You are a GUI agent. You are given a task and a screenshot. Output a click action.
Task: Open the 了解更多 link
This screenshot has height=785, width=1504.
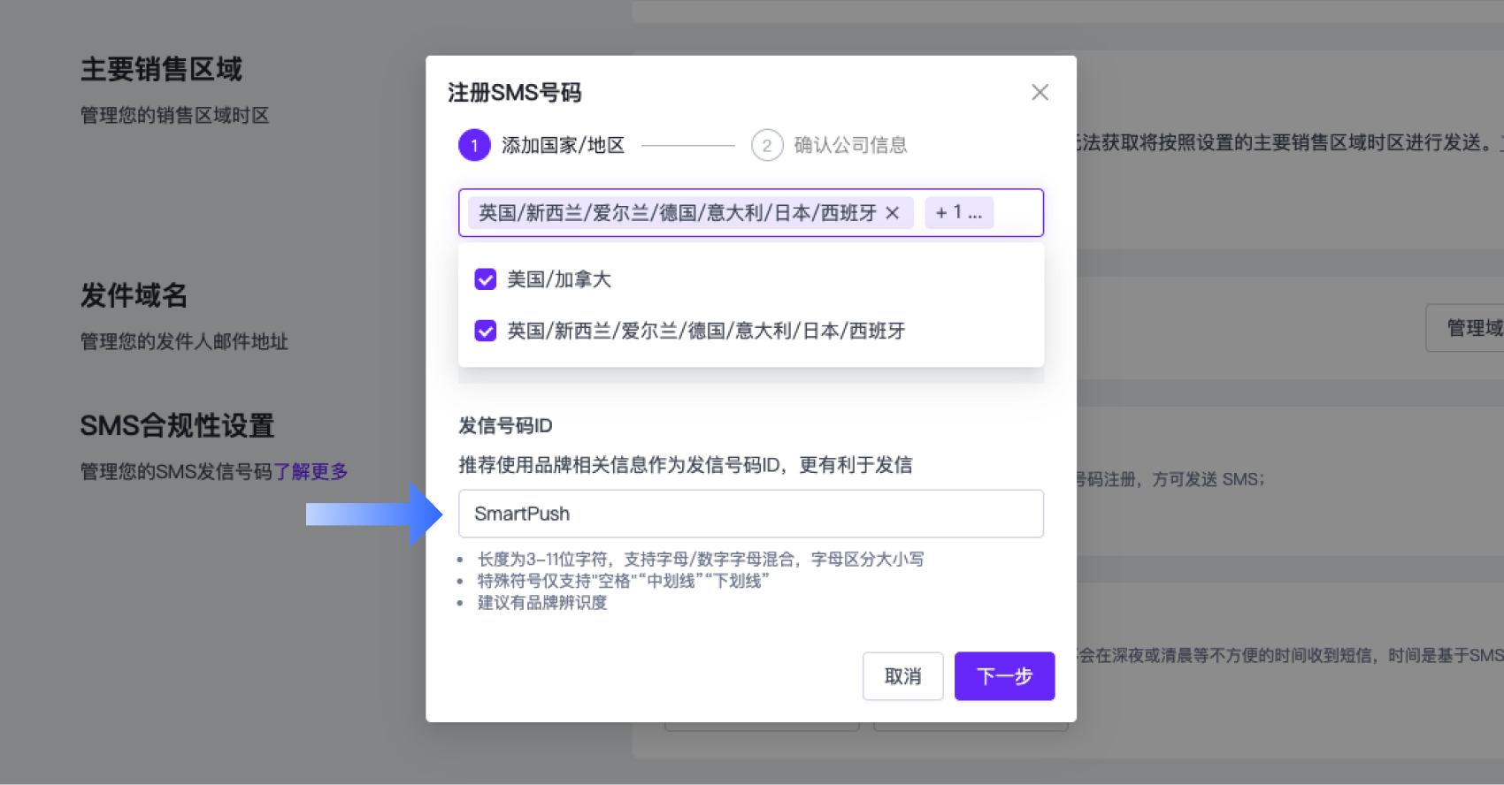(x=311, y=472)
